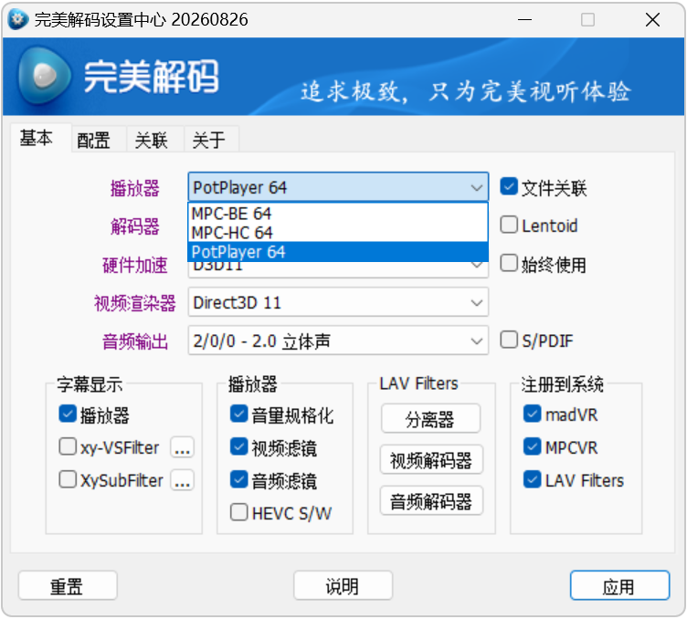The height and width of the screenshot is (619, 687).
Task: Open the LAV Filters 分离器 settings
Action: click(x=430, y=418)
